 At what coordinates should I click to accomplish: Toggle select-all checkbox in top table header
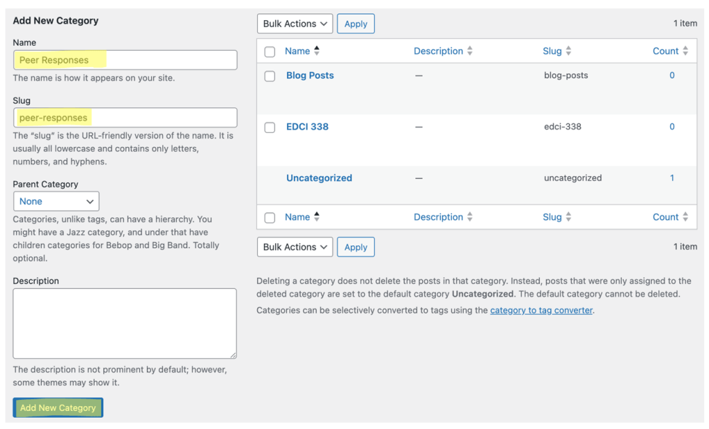(x=270, y=52)
